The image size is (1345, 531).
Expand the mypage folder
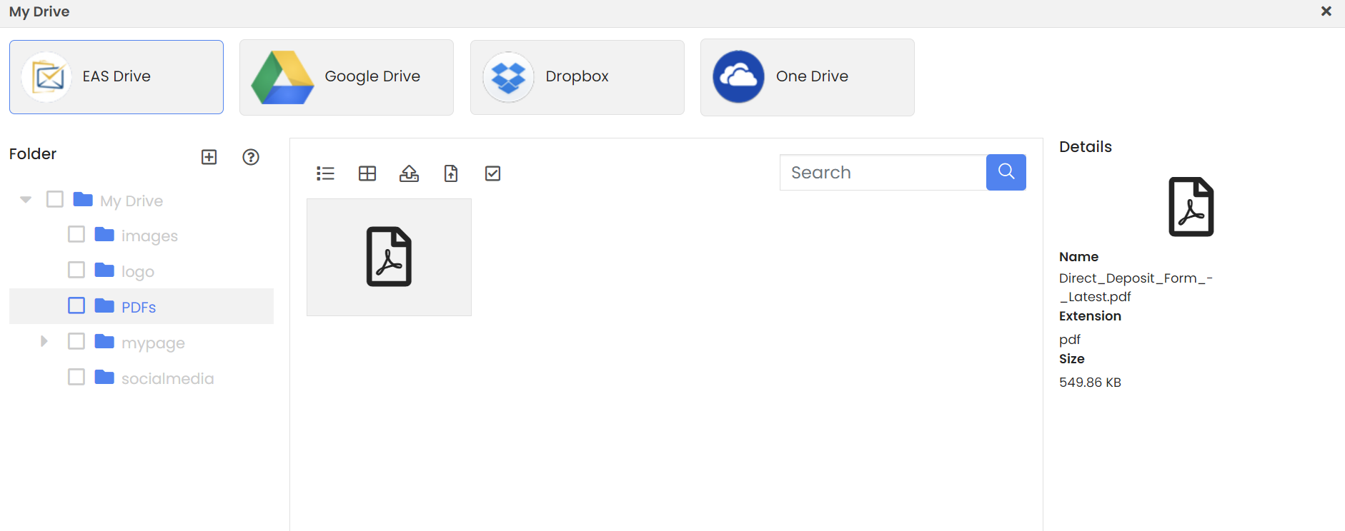coord(44,342)
